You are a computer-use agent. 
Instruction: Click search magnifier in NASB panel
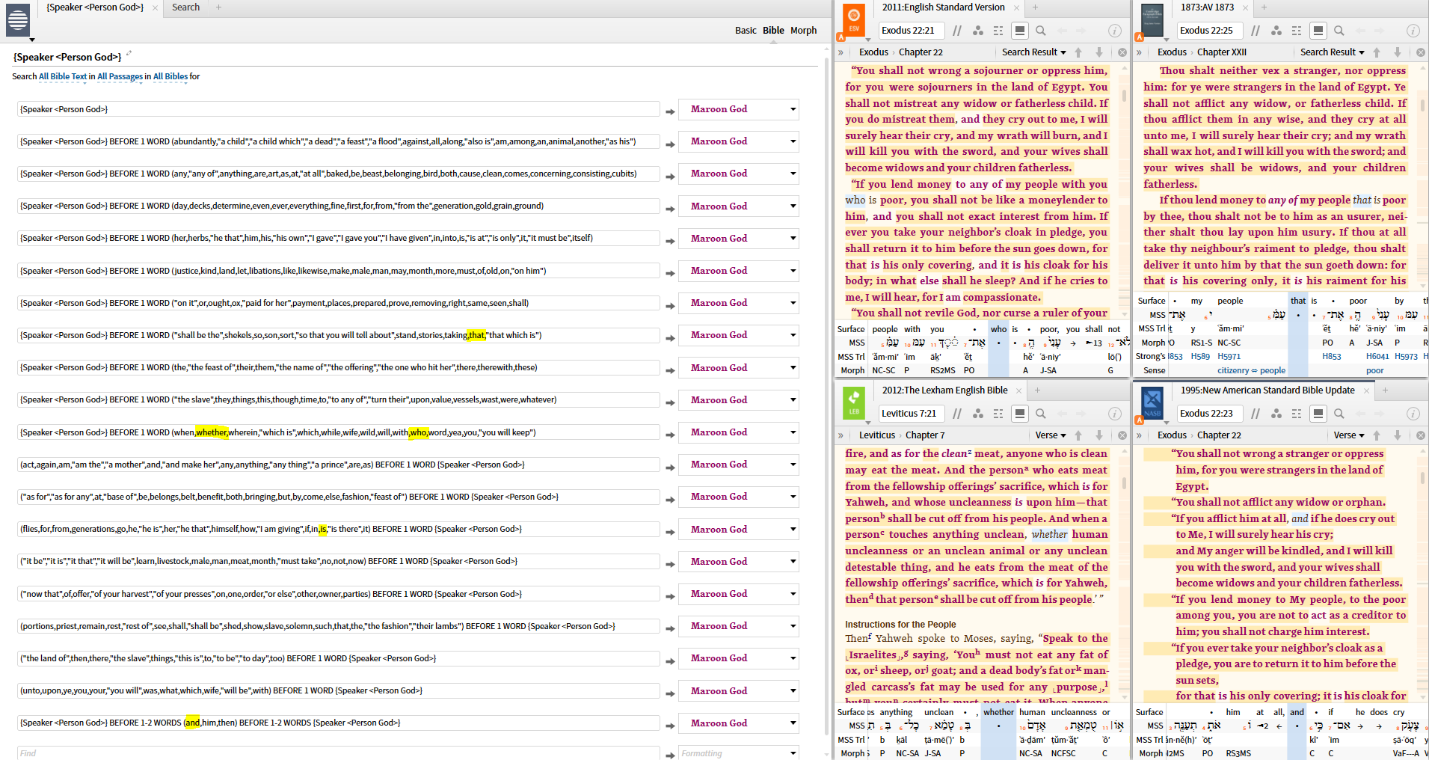click(x=1339, y=414)
